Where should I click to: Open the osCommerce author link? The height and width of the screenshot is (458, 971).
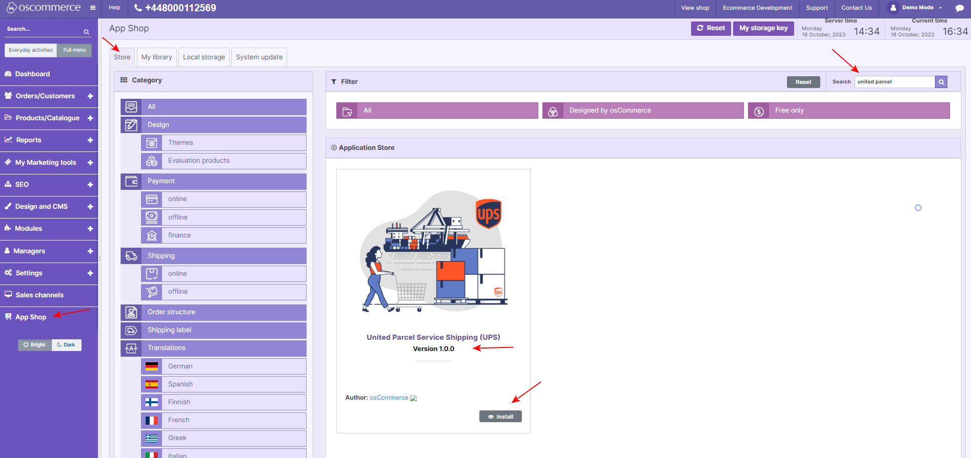point(389,398)
